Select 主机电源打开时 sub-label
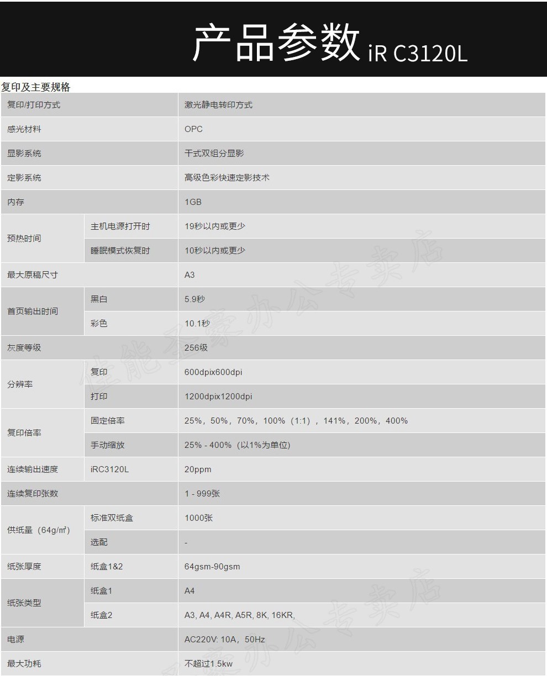547x676 pixels. pos(120,226)
